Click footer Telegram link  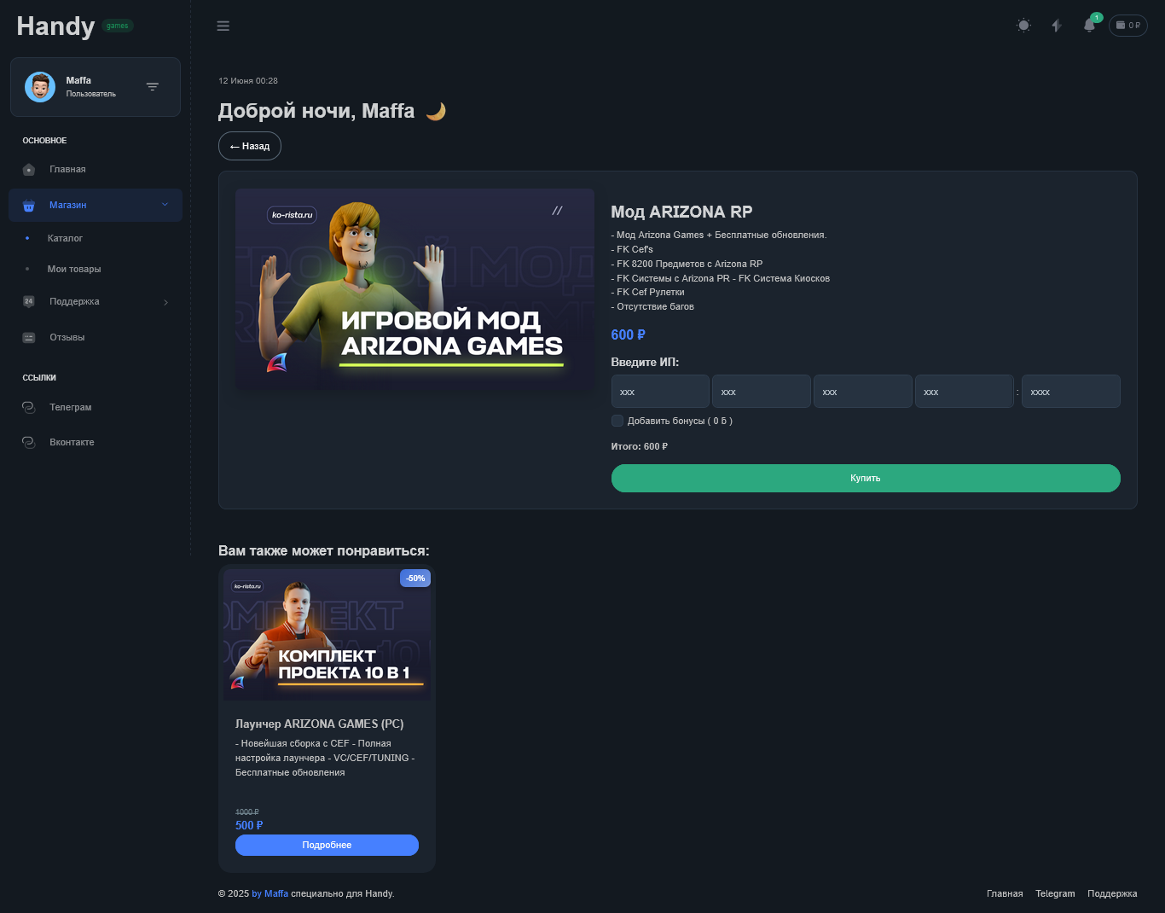(1055, 893)
